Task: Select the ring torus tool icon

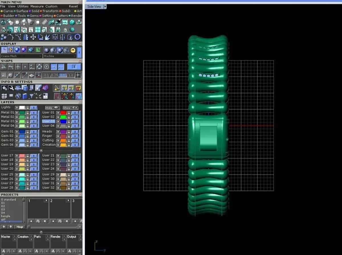Action: point(78,37)
